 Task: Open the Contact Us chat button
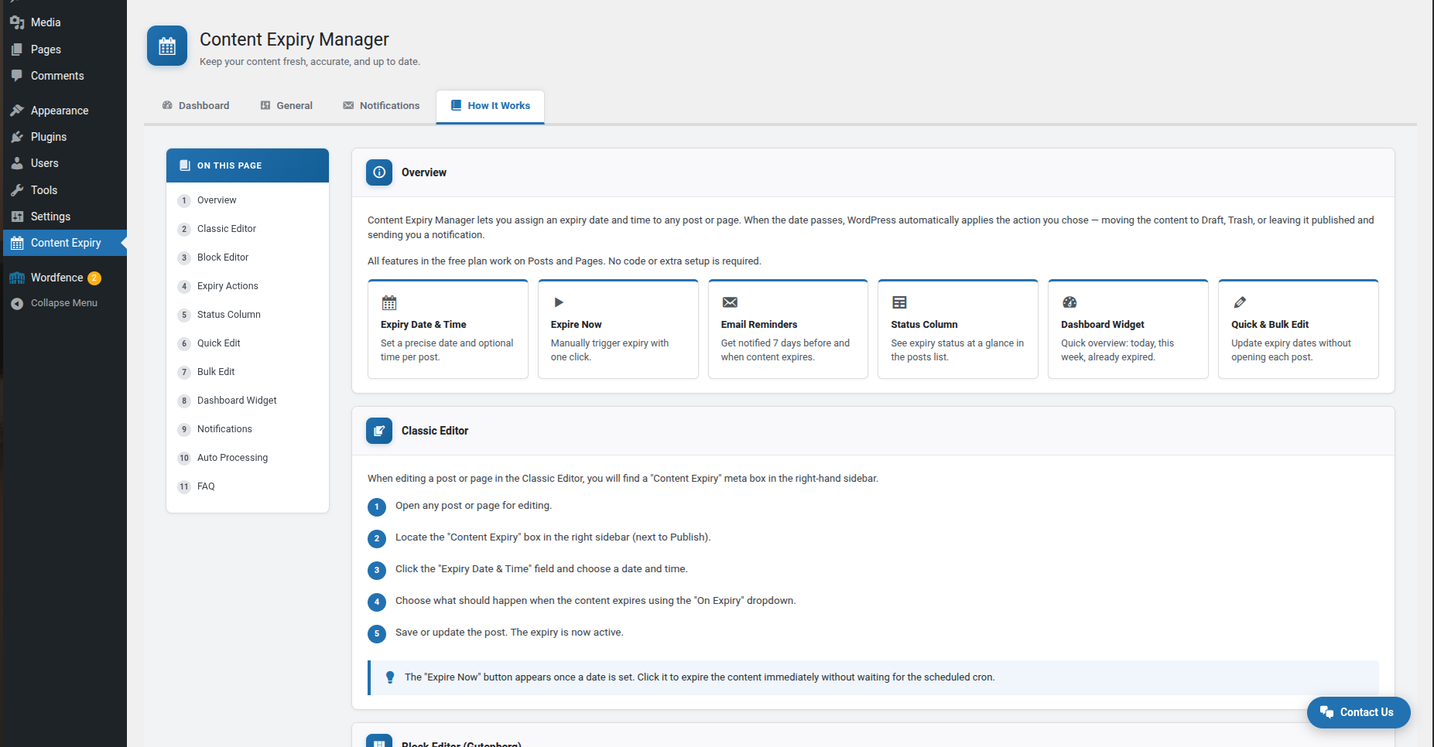pyautogui.click(x=1358, y=712)
